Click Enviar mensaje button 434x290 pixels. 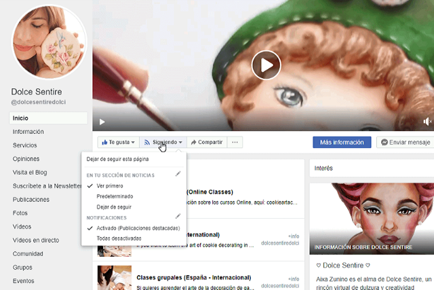click(x=406, y=142)
